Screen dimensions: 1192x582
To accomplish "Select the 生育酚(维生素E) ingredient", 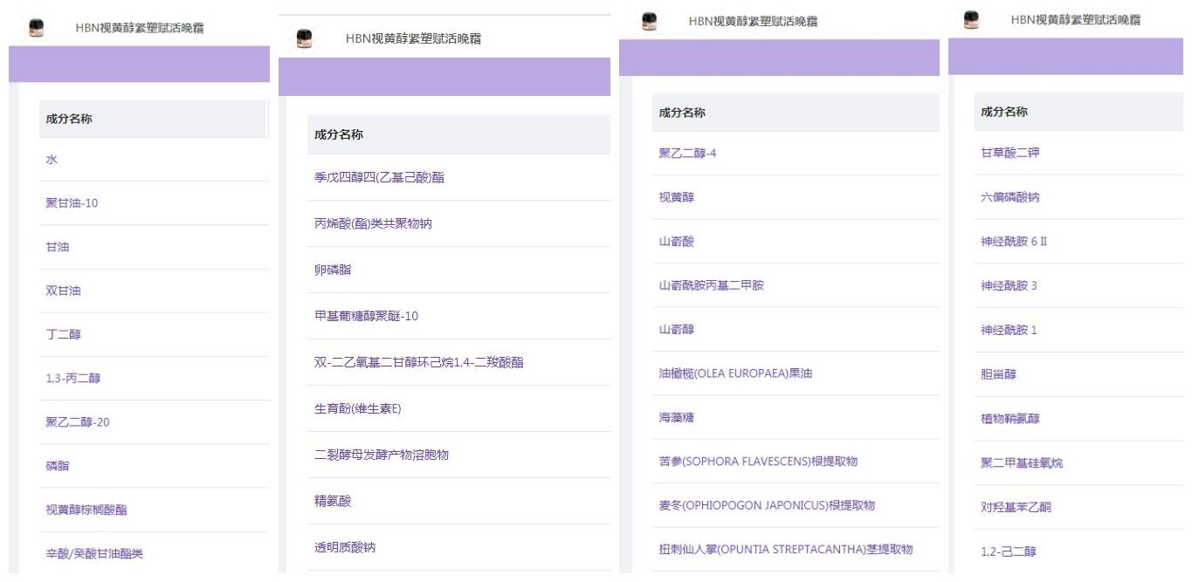I will [x=357, y=408].
